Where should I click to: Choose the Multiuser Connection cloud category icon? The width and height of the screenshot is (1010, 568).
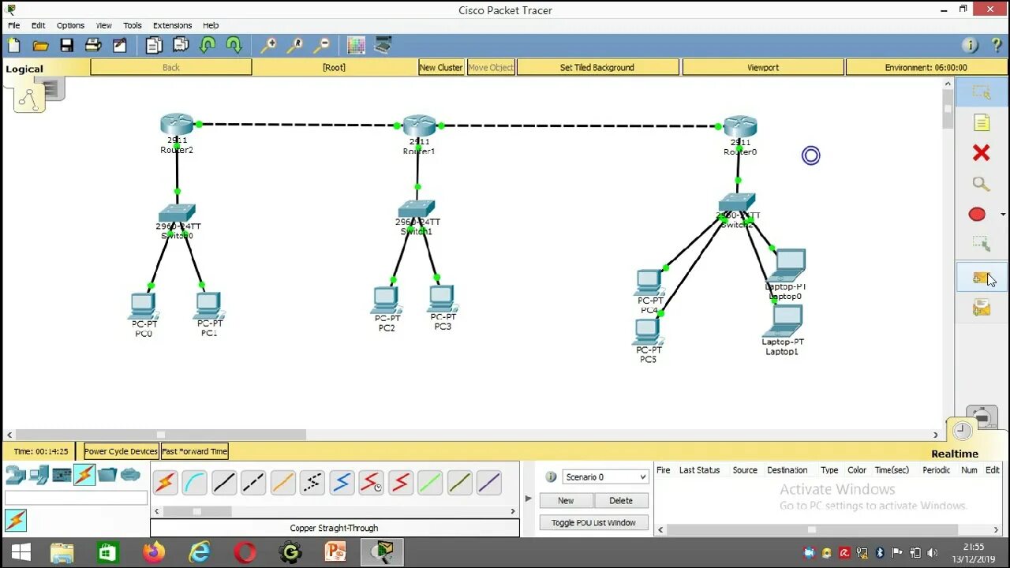click(130, 475)
